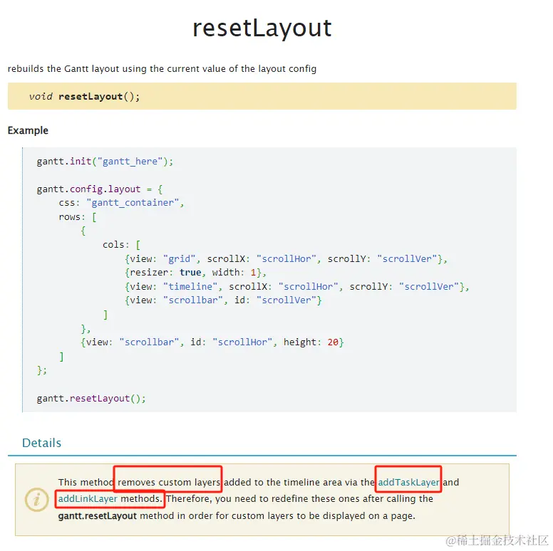
Task: Click the gantt.init("gantt_here"); code line
Action: [105, 162]
